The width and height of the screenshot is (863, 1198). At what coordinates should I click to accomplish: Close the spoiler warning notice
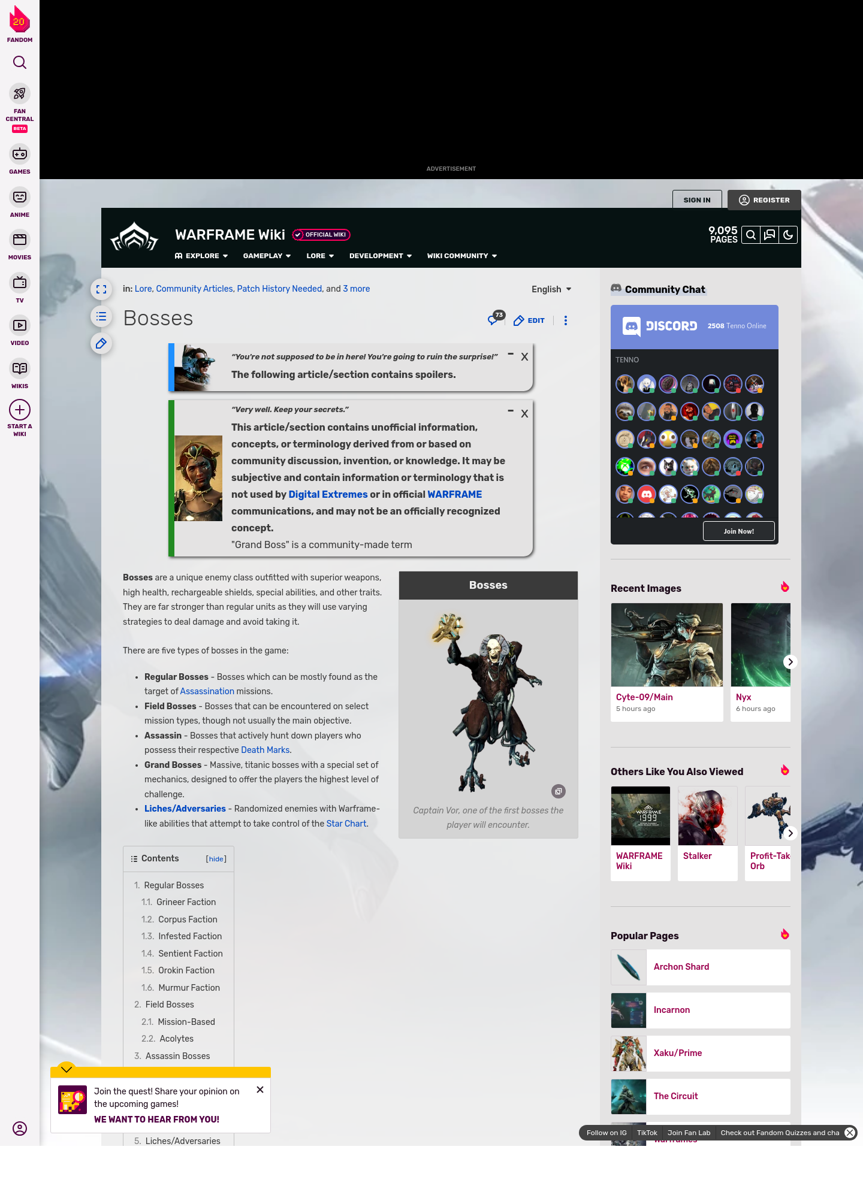(x=524, y=357)
